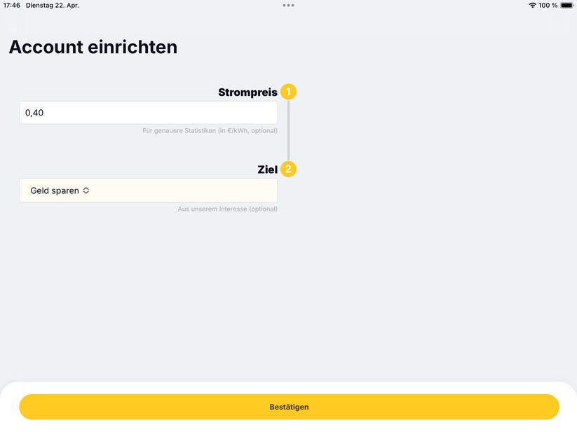
Task: Click the step 2 badge beside Ziel
Action: point(288,169)
